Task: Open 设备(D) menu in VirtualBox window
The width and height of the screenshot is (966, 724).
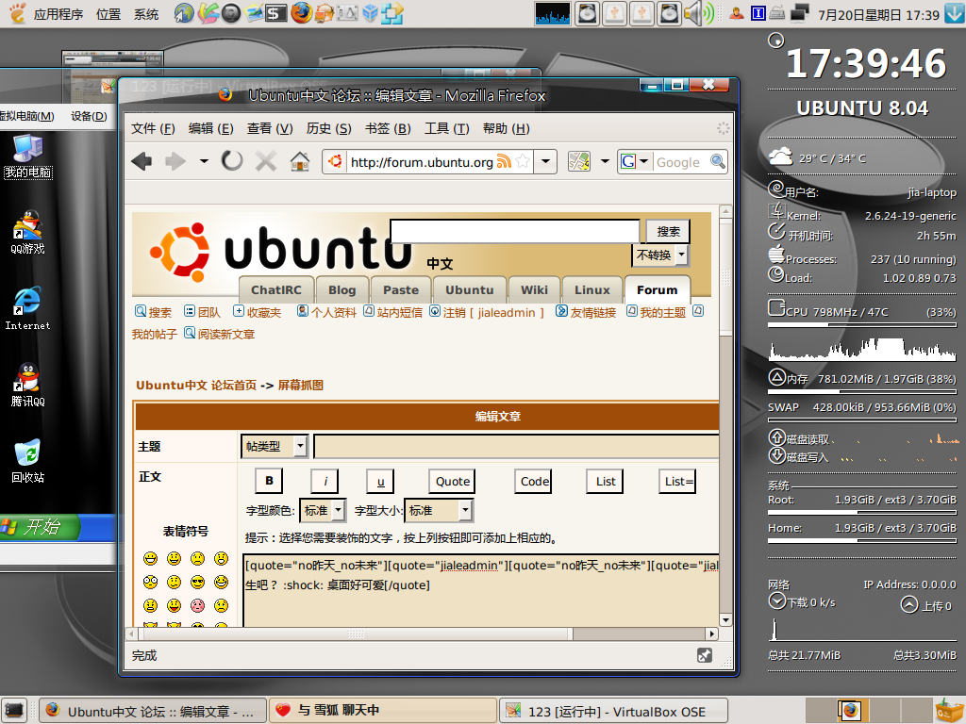Action: (x=89, y=116)
